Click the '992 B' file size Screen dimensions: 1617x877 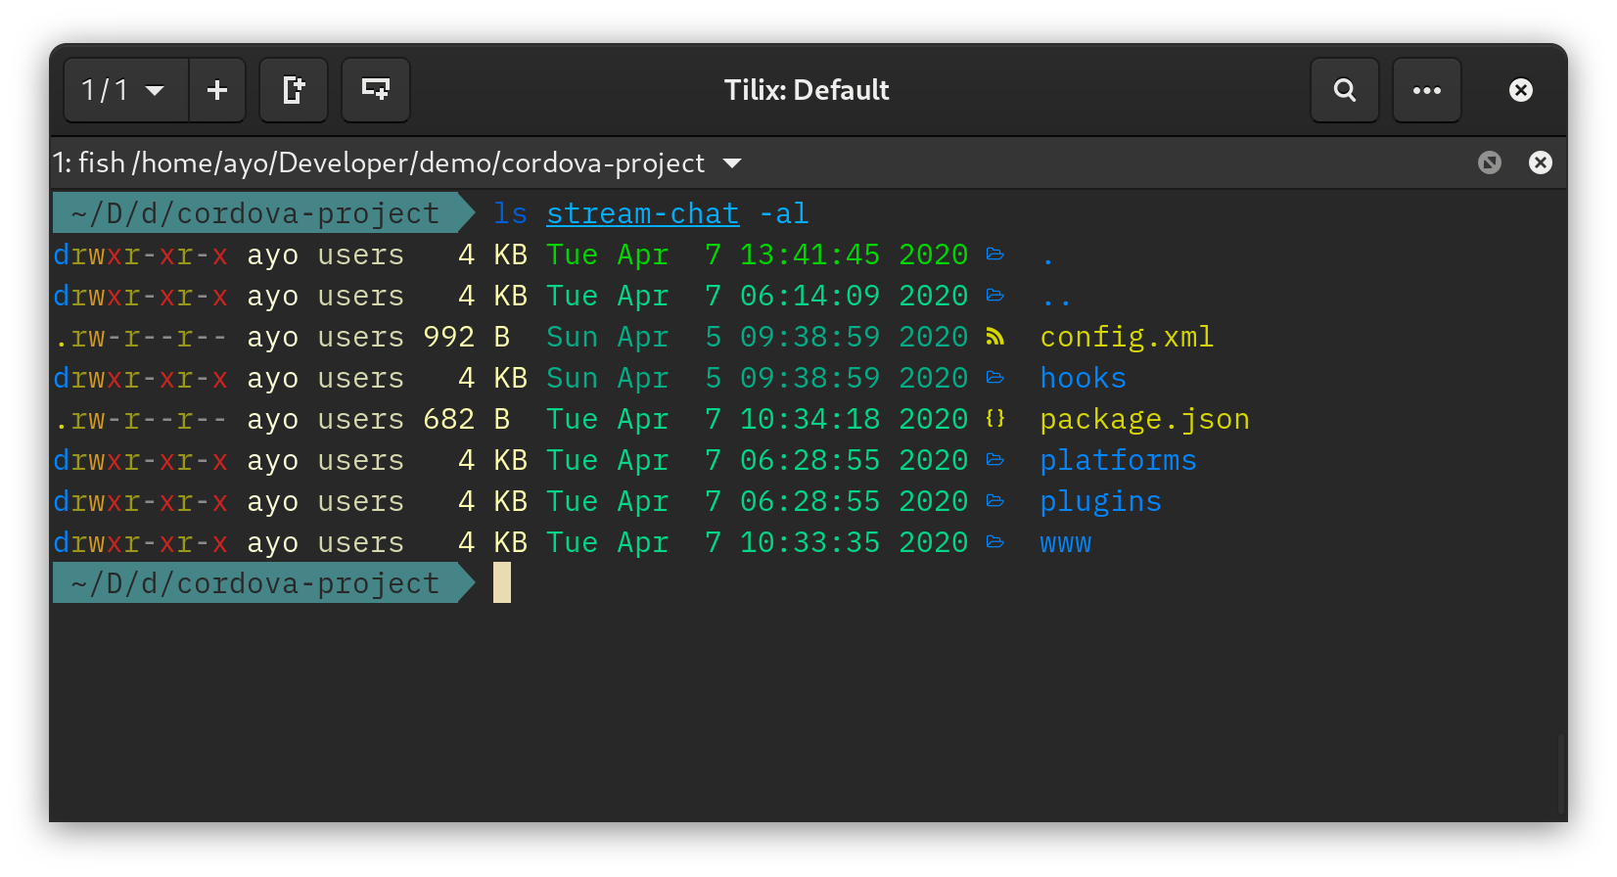pyautogui.click(x=467, y=337)
